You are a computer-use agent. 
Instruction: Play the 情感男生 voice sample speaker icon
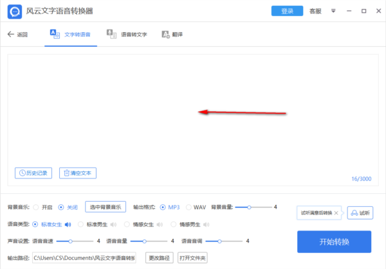[205, 225]
